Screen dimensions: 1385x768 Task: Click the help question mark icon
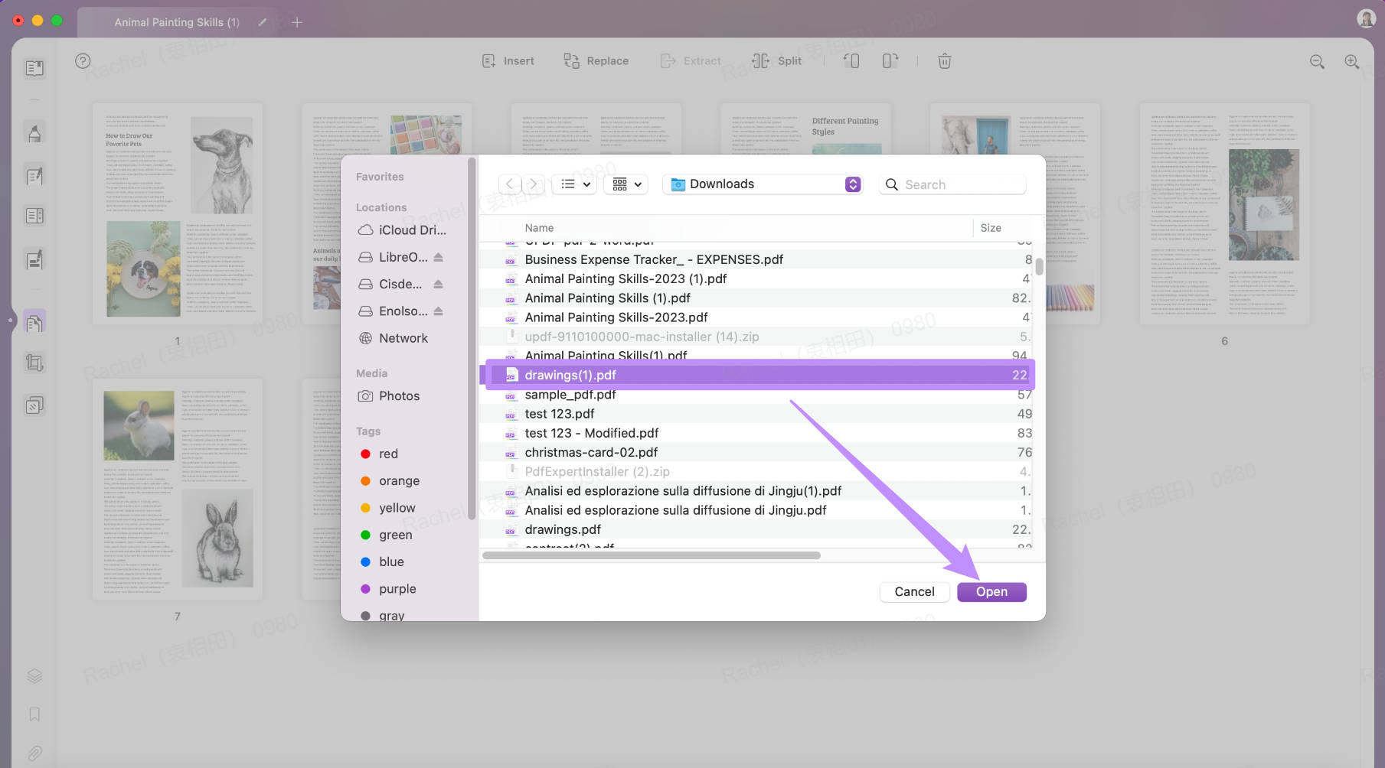(x=83, y=60)
